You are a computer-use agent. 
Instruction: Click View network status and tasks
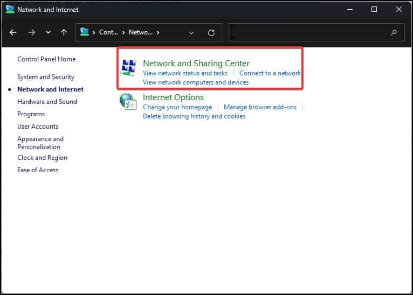(x=185, y=73)
